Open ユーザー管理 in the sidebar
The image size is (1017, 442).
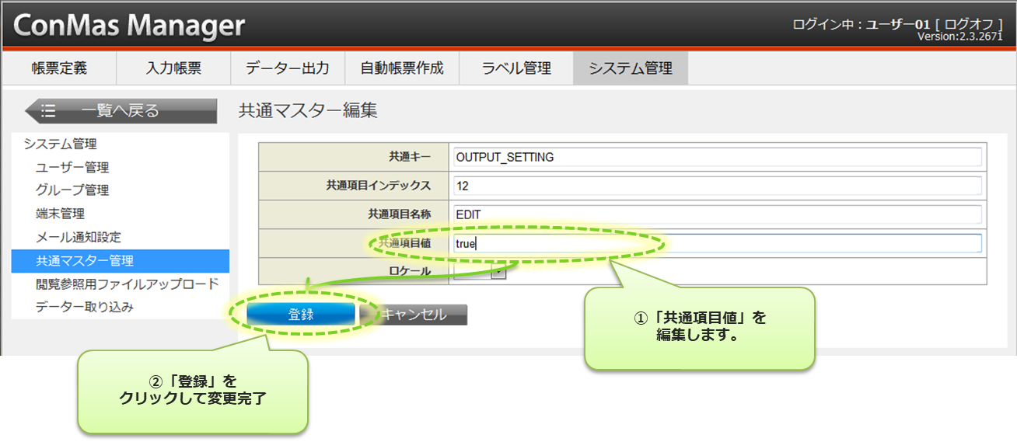(72, 167)
